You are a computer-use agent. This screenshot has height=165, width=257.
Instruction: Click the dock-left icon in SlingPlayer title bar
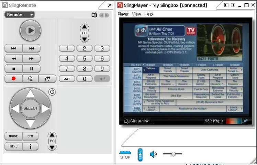(x=226, y=5)
